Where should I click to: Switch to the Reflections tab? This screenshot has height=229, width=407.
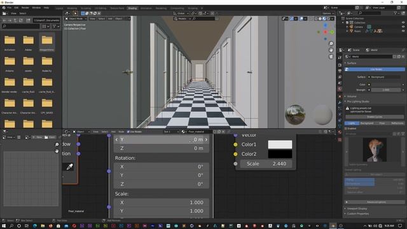coord(397,123)
